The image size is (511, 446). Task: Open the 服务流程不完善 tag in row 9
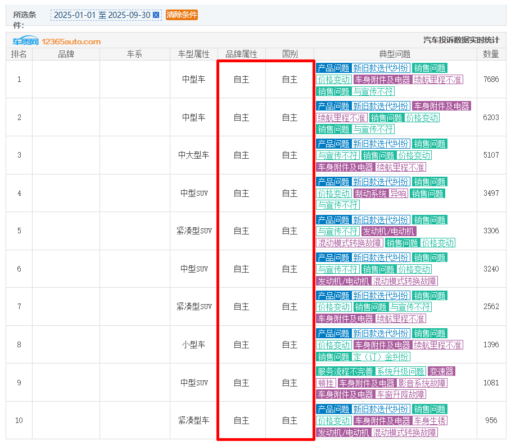point(345,371)
